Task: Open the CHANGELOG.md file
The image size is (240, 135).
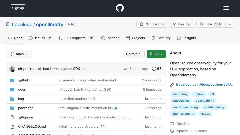Action: point(32,126)
